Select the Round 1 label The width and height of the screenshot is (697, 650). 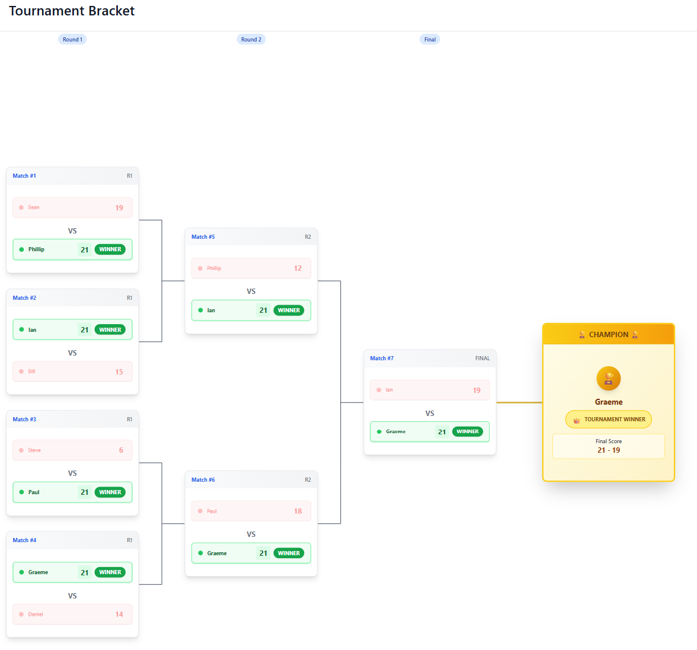point(72,40)
